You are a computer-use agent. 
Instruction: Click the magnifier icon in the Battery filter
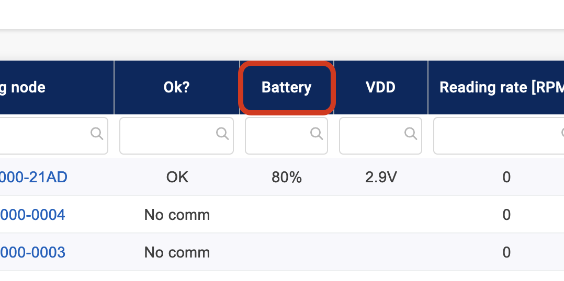coord(317,134)
